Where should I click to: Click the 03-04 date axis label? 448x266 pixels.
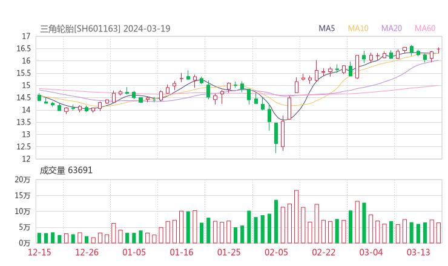click(371, 252)
